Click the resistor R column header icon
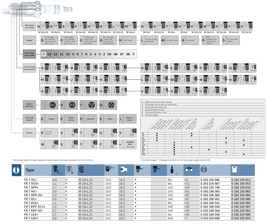The image size is (269, 224). point(69,169)
